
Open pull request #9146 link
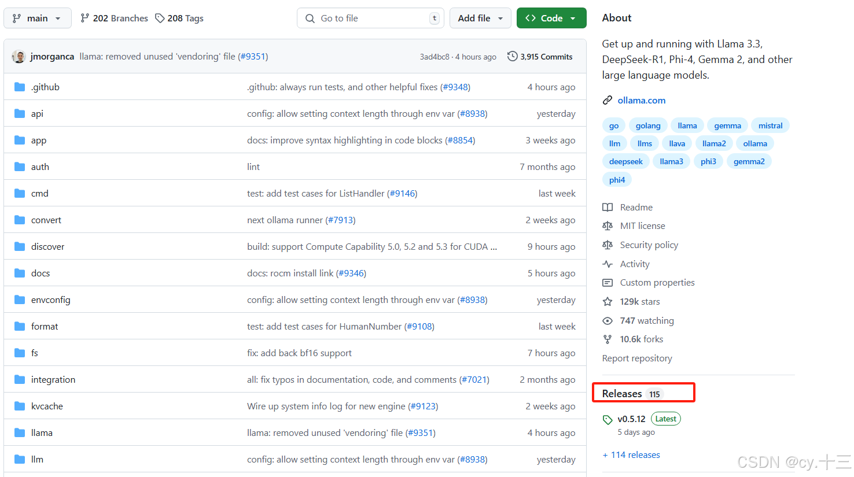click(x=402, y=194)
